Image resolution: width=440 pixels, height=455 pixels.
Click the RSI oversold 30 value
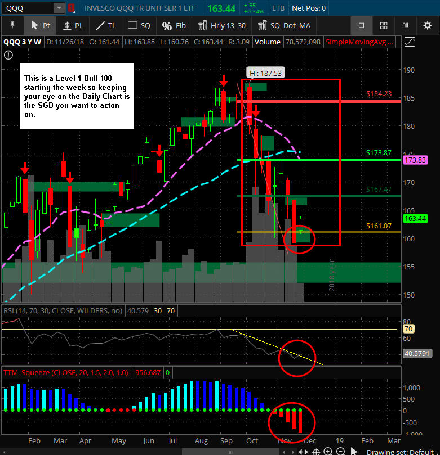158,311
